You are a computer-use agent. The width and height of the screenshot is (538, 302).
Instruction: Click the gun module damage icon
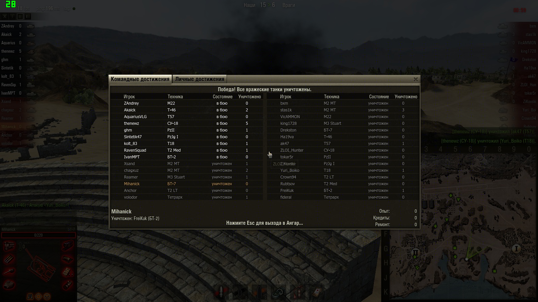[x=9, y=272]
